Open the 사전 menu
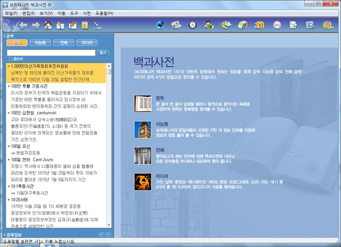Screen dimensions: 341x247 [x=87, y=13]
